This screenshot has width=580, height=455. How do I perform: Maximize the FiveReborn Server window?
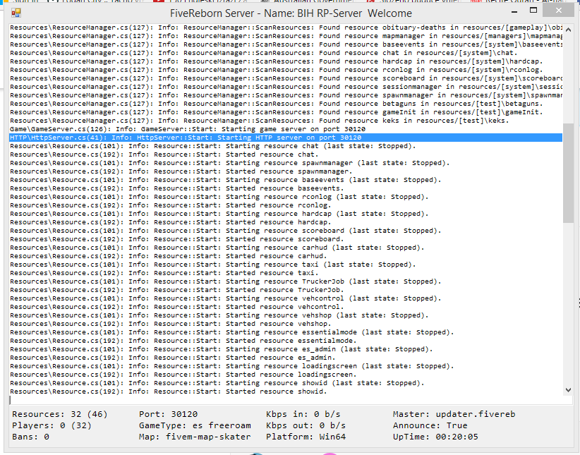point(533,11)
